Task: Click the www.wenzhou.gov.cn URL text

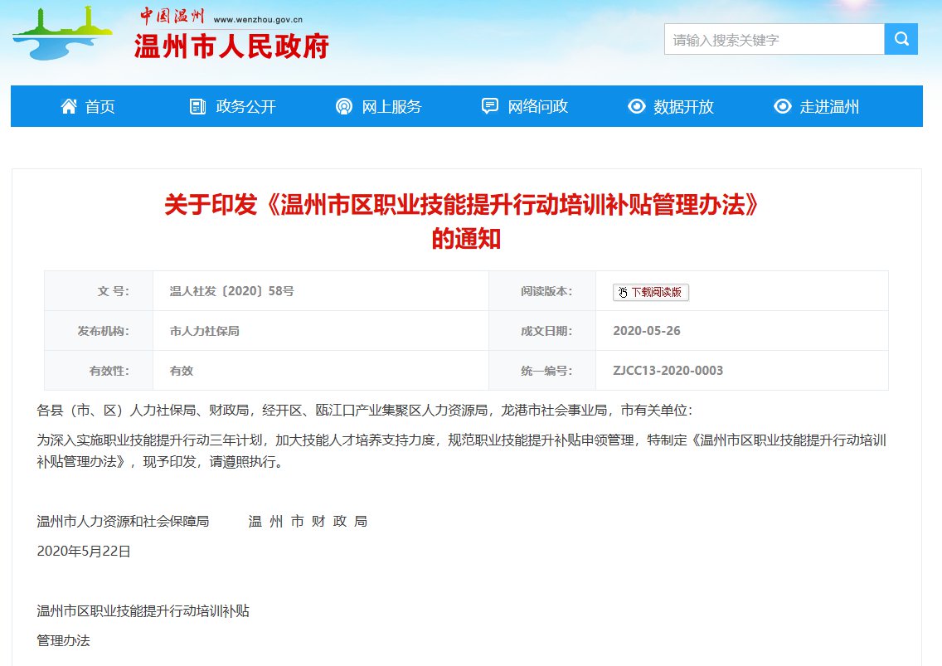Action: 259,20
